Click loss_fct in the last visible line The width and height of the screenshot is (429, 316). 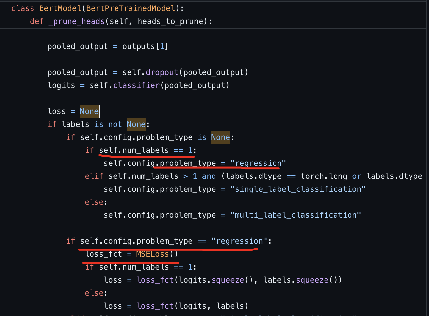coord(155,306)
